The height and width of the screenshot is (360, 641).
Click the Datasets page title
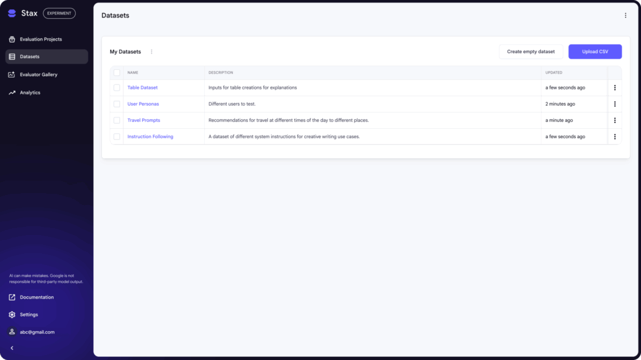tap(115, 16)
